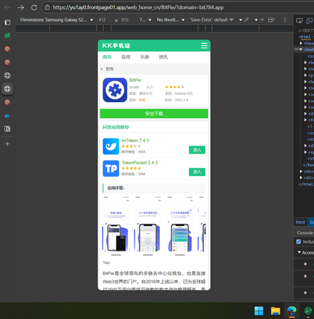Image resolution: width=314 pixels, height=319 pixels.
Task: Switch to the green @ vertical tab
Action: pos(8,36)
